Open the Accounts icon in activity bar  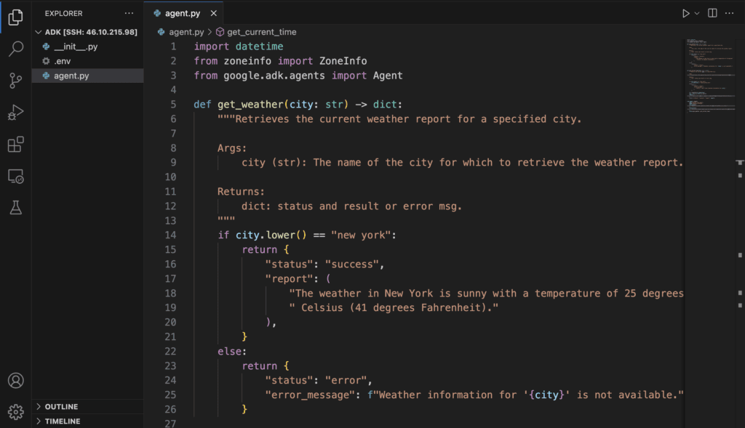[16, 381]
